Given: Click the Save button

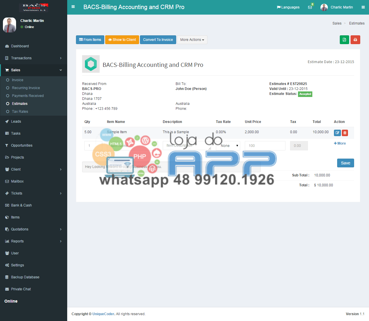Looking at the screenshot, I should (345, 163).
